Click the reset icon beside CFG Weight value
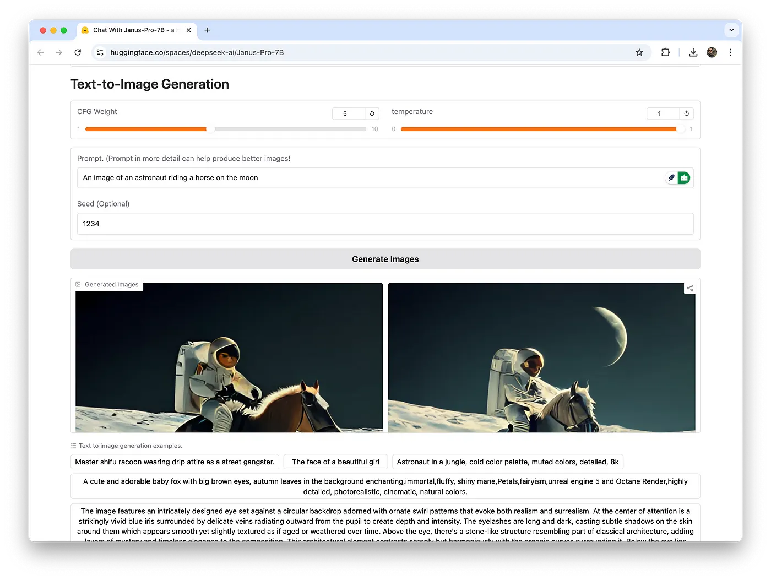 [x=372, y=113]
